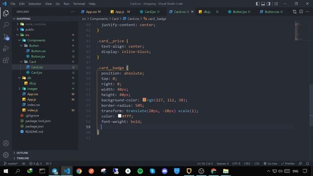Open Explorer views and more actions menu
This screenshot has height=176, width=313.
(72, 12)
